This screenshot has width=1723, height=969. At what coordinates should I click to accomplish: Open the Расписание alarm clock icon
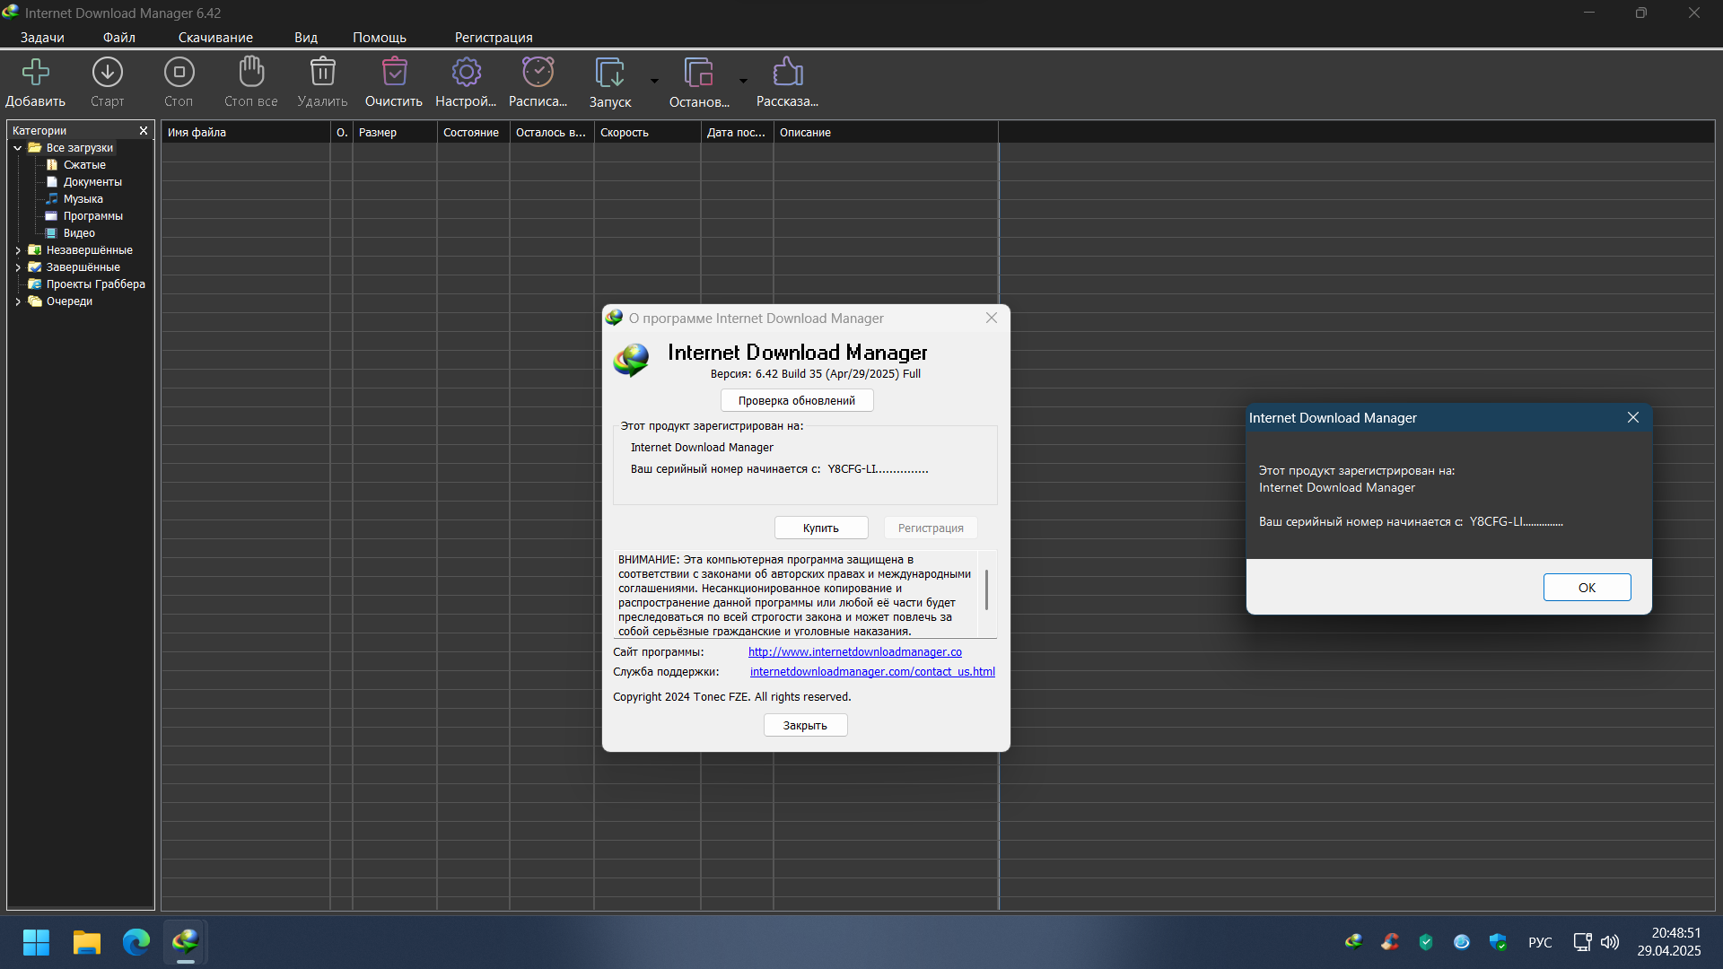pos(538,72)
